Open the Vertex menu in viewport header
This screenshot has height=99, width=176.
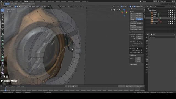tap(38, 7)
